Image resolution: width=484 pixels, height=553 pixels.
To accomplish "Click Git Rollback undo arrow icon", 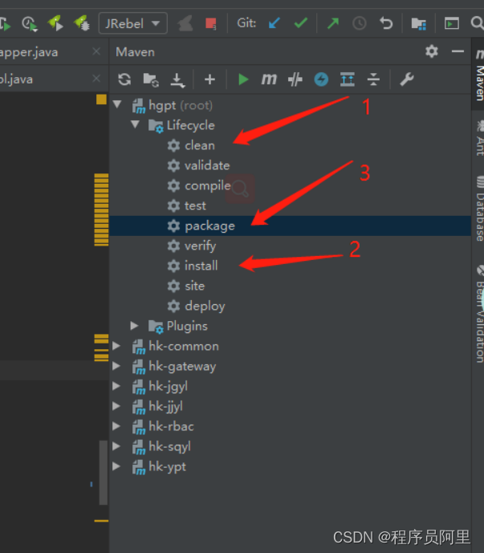I will (x=386, y=23).
